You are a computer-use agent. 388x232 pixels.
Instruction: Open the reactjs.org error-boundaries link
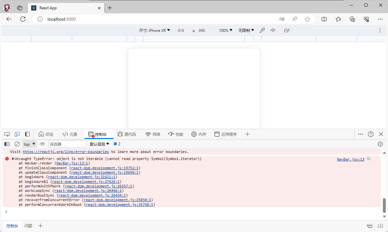tap(66, 152)
